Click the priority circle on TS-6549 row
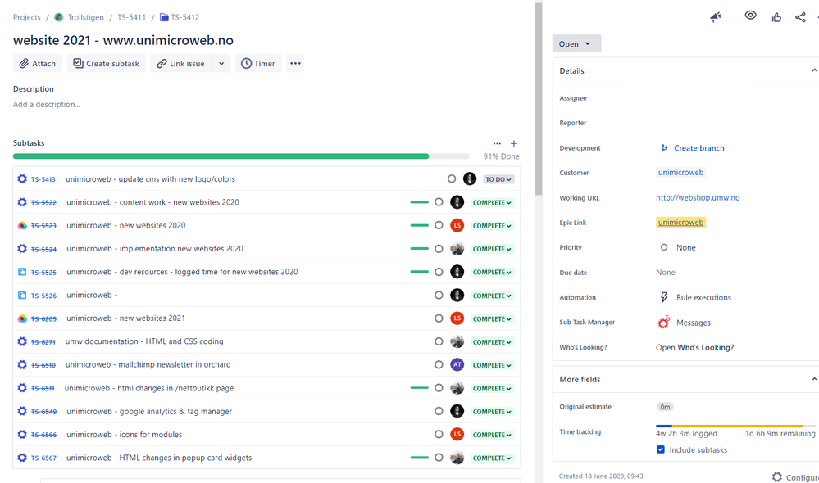 click(x=439, y=411)
